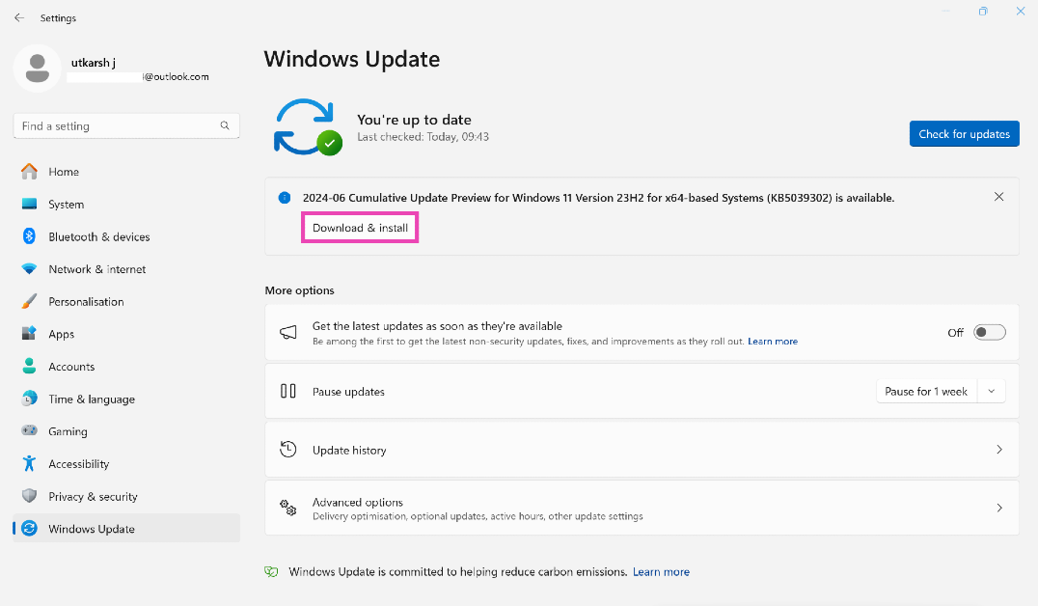Screen dimensions: 1038x606
Task: Click the KB5039302 update description text
Action: [x=598, y=198]
